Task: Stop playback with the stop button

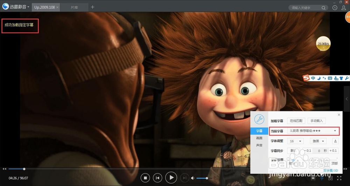Action: (145, 178)
